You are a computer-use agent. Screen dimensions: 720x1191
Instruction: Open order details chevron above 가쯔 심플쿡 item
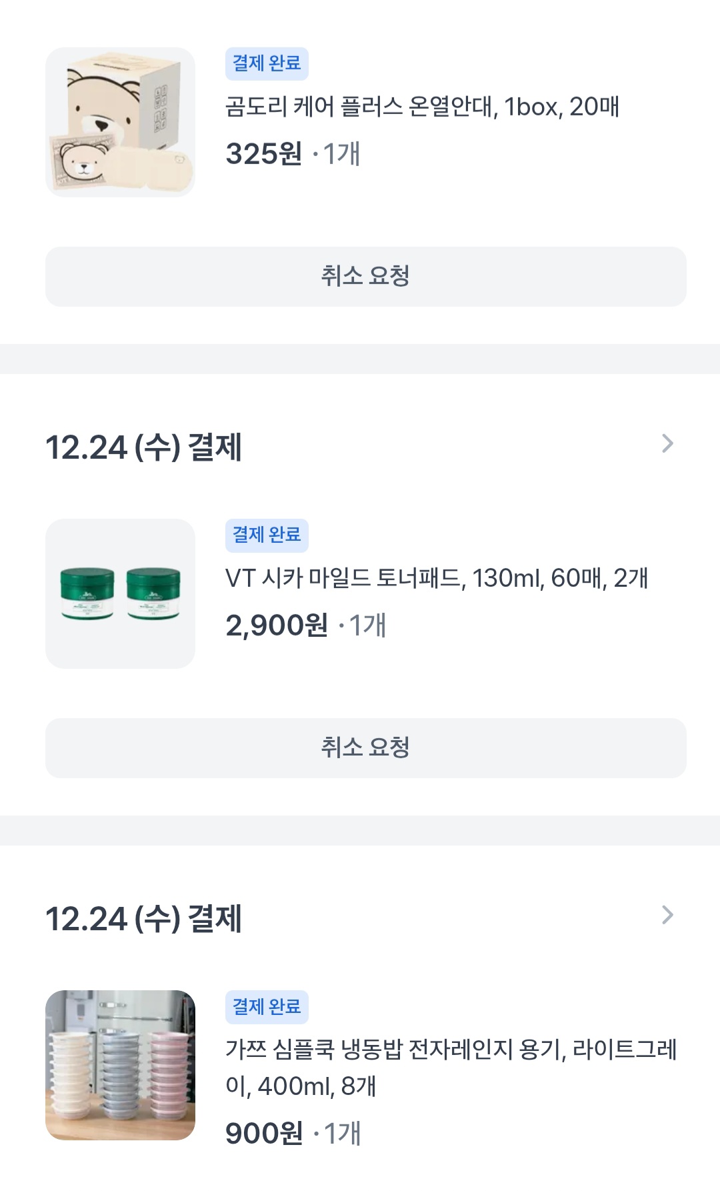(x=667, y=915)
